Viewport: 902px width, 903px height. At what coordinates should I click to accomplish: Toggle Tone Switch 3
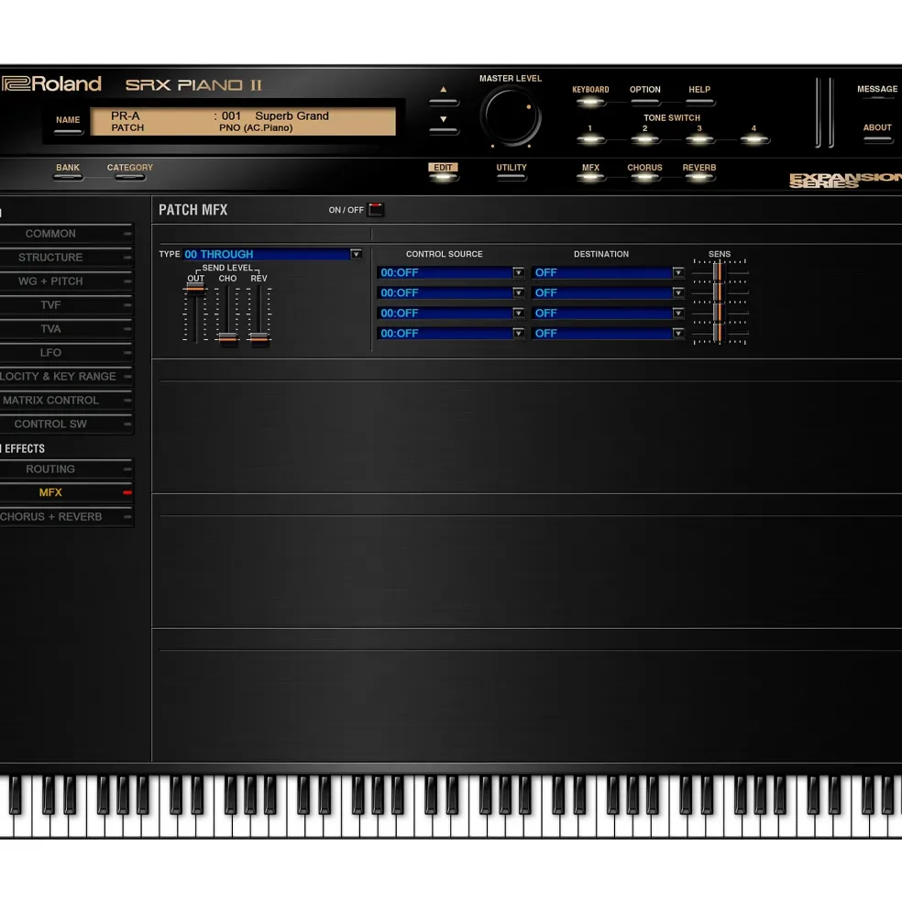(x=699, y=138)
